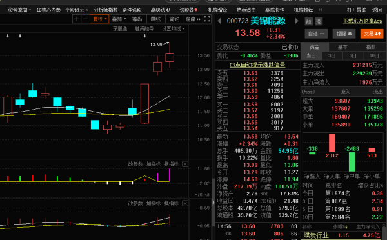
Task: Click 加指标 in second indicator panel
Action: point(154,203)
